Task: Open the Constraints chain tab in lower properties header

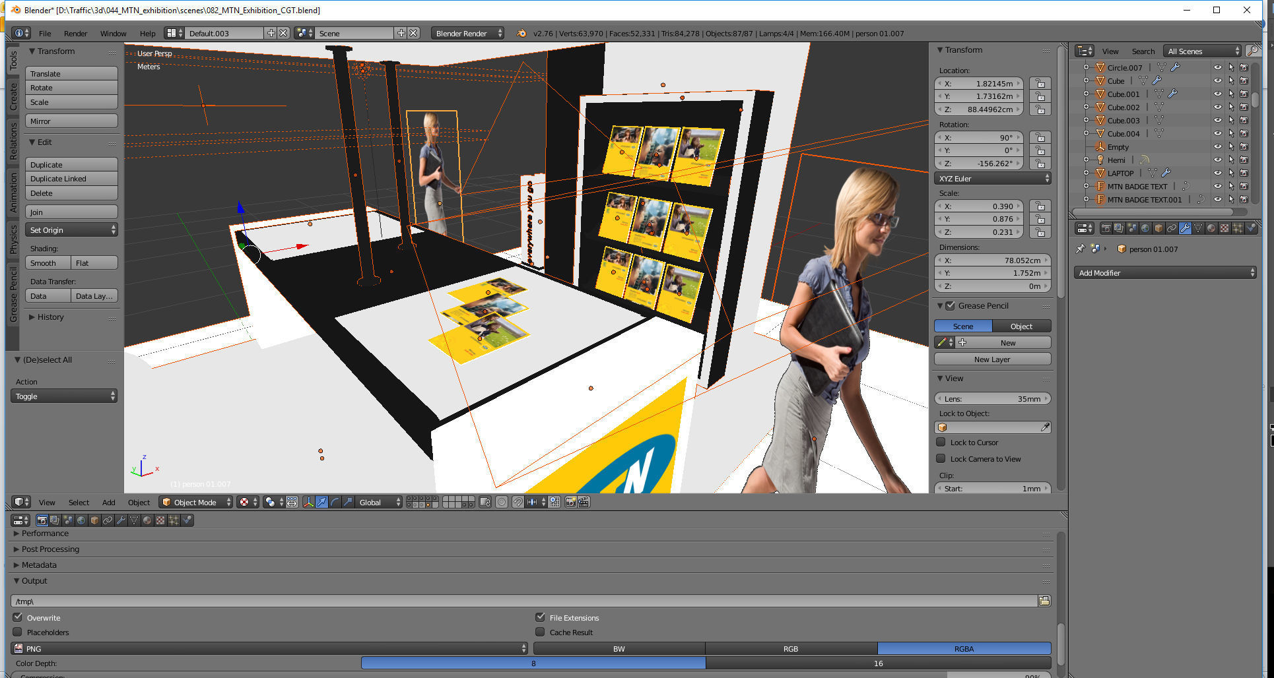Action: coord(108,520)
